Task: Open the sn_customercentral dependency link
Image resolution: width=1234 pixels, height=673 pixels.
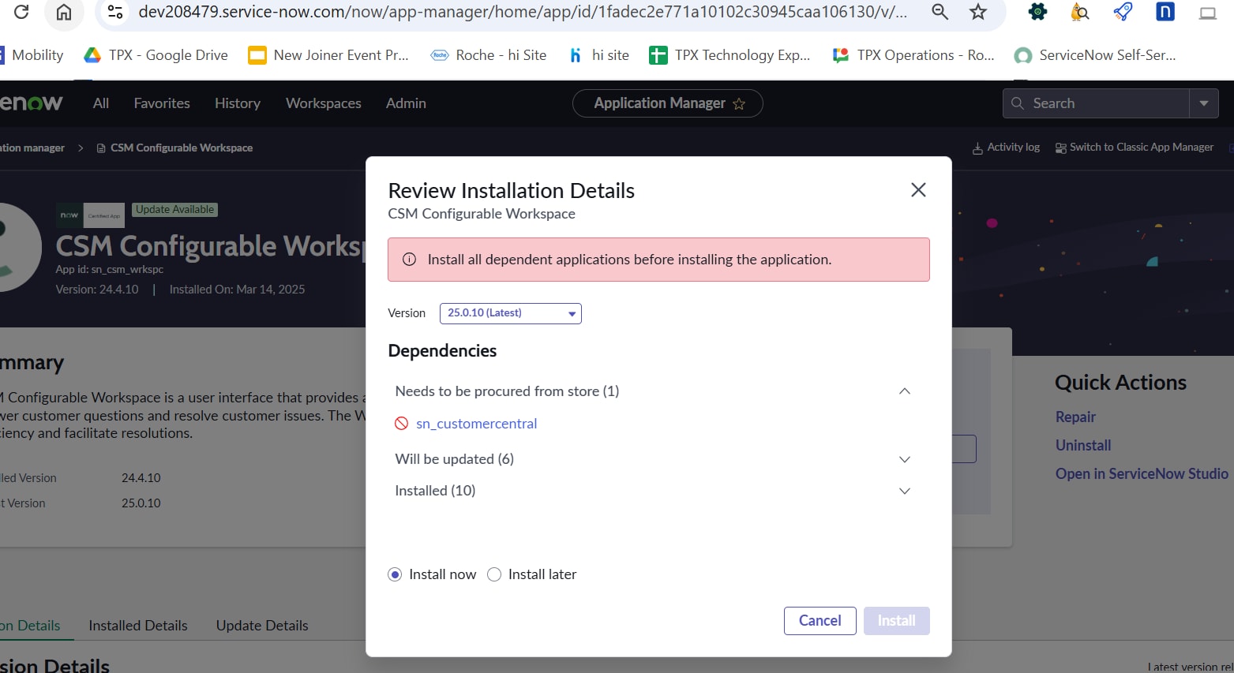Action: (x=476, y=423)
